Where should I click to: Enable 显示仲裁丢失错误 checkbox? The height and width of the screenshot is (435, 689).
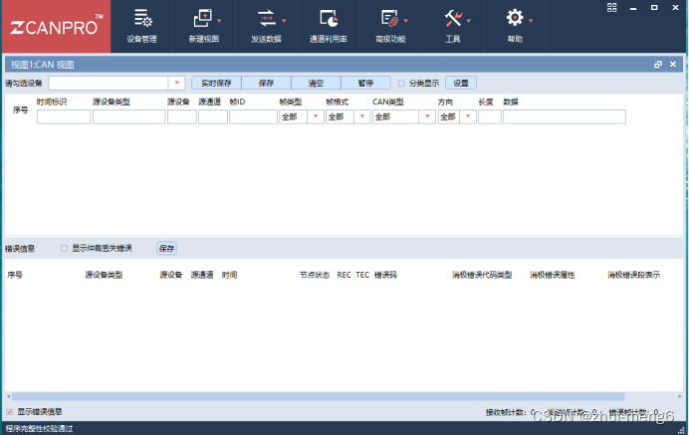coord(64,249)
